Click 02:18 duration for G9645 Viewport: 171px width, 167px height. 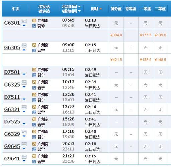coord(91,144)
